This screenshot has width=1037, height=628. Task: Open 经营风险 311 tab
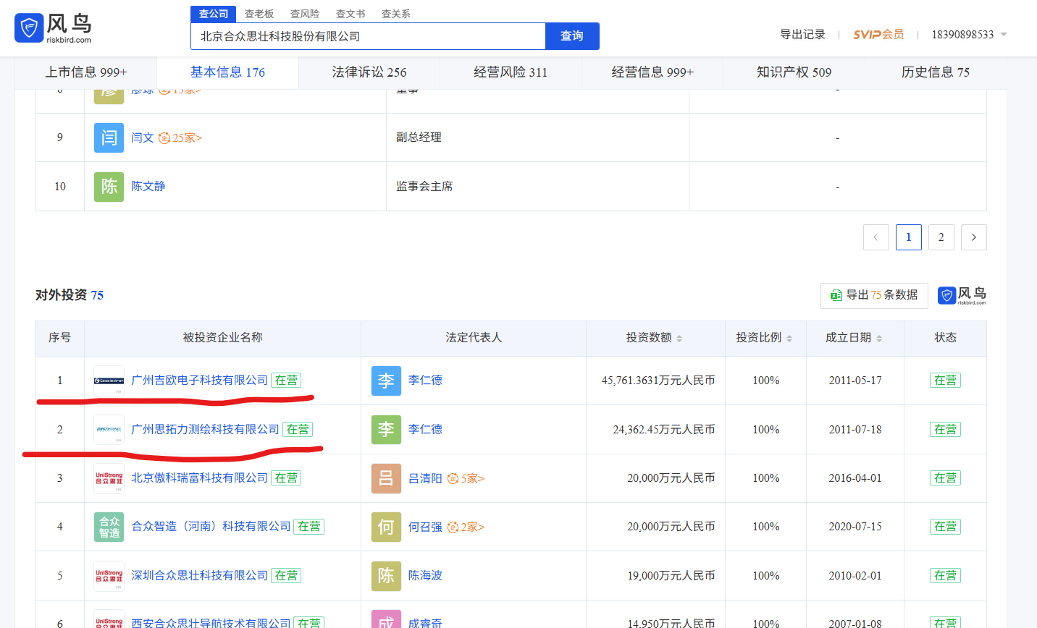511,72
